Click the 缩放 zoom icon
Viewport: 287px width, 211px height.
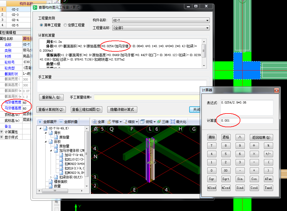click(x=125, y=122)
